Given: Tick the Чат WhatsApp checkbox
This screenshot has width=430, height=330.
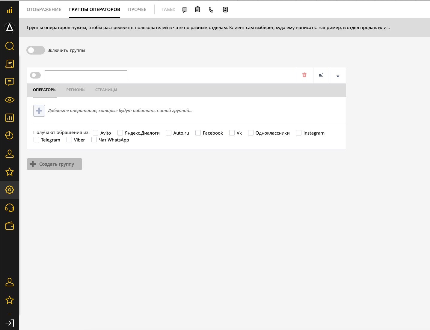Looking at the screenshot, I should [94, 140].
